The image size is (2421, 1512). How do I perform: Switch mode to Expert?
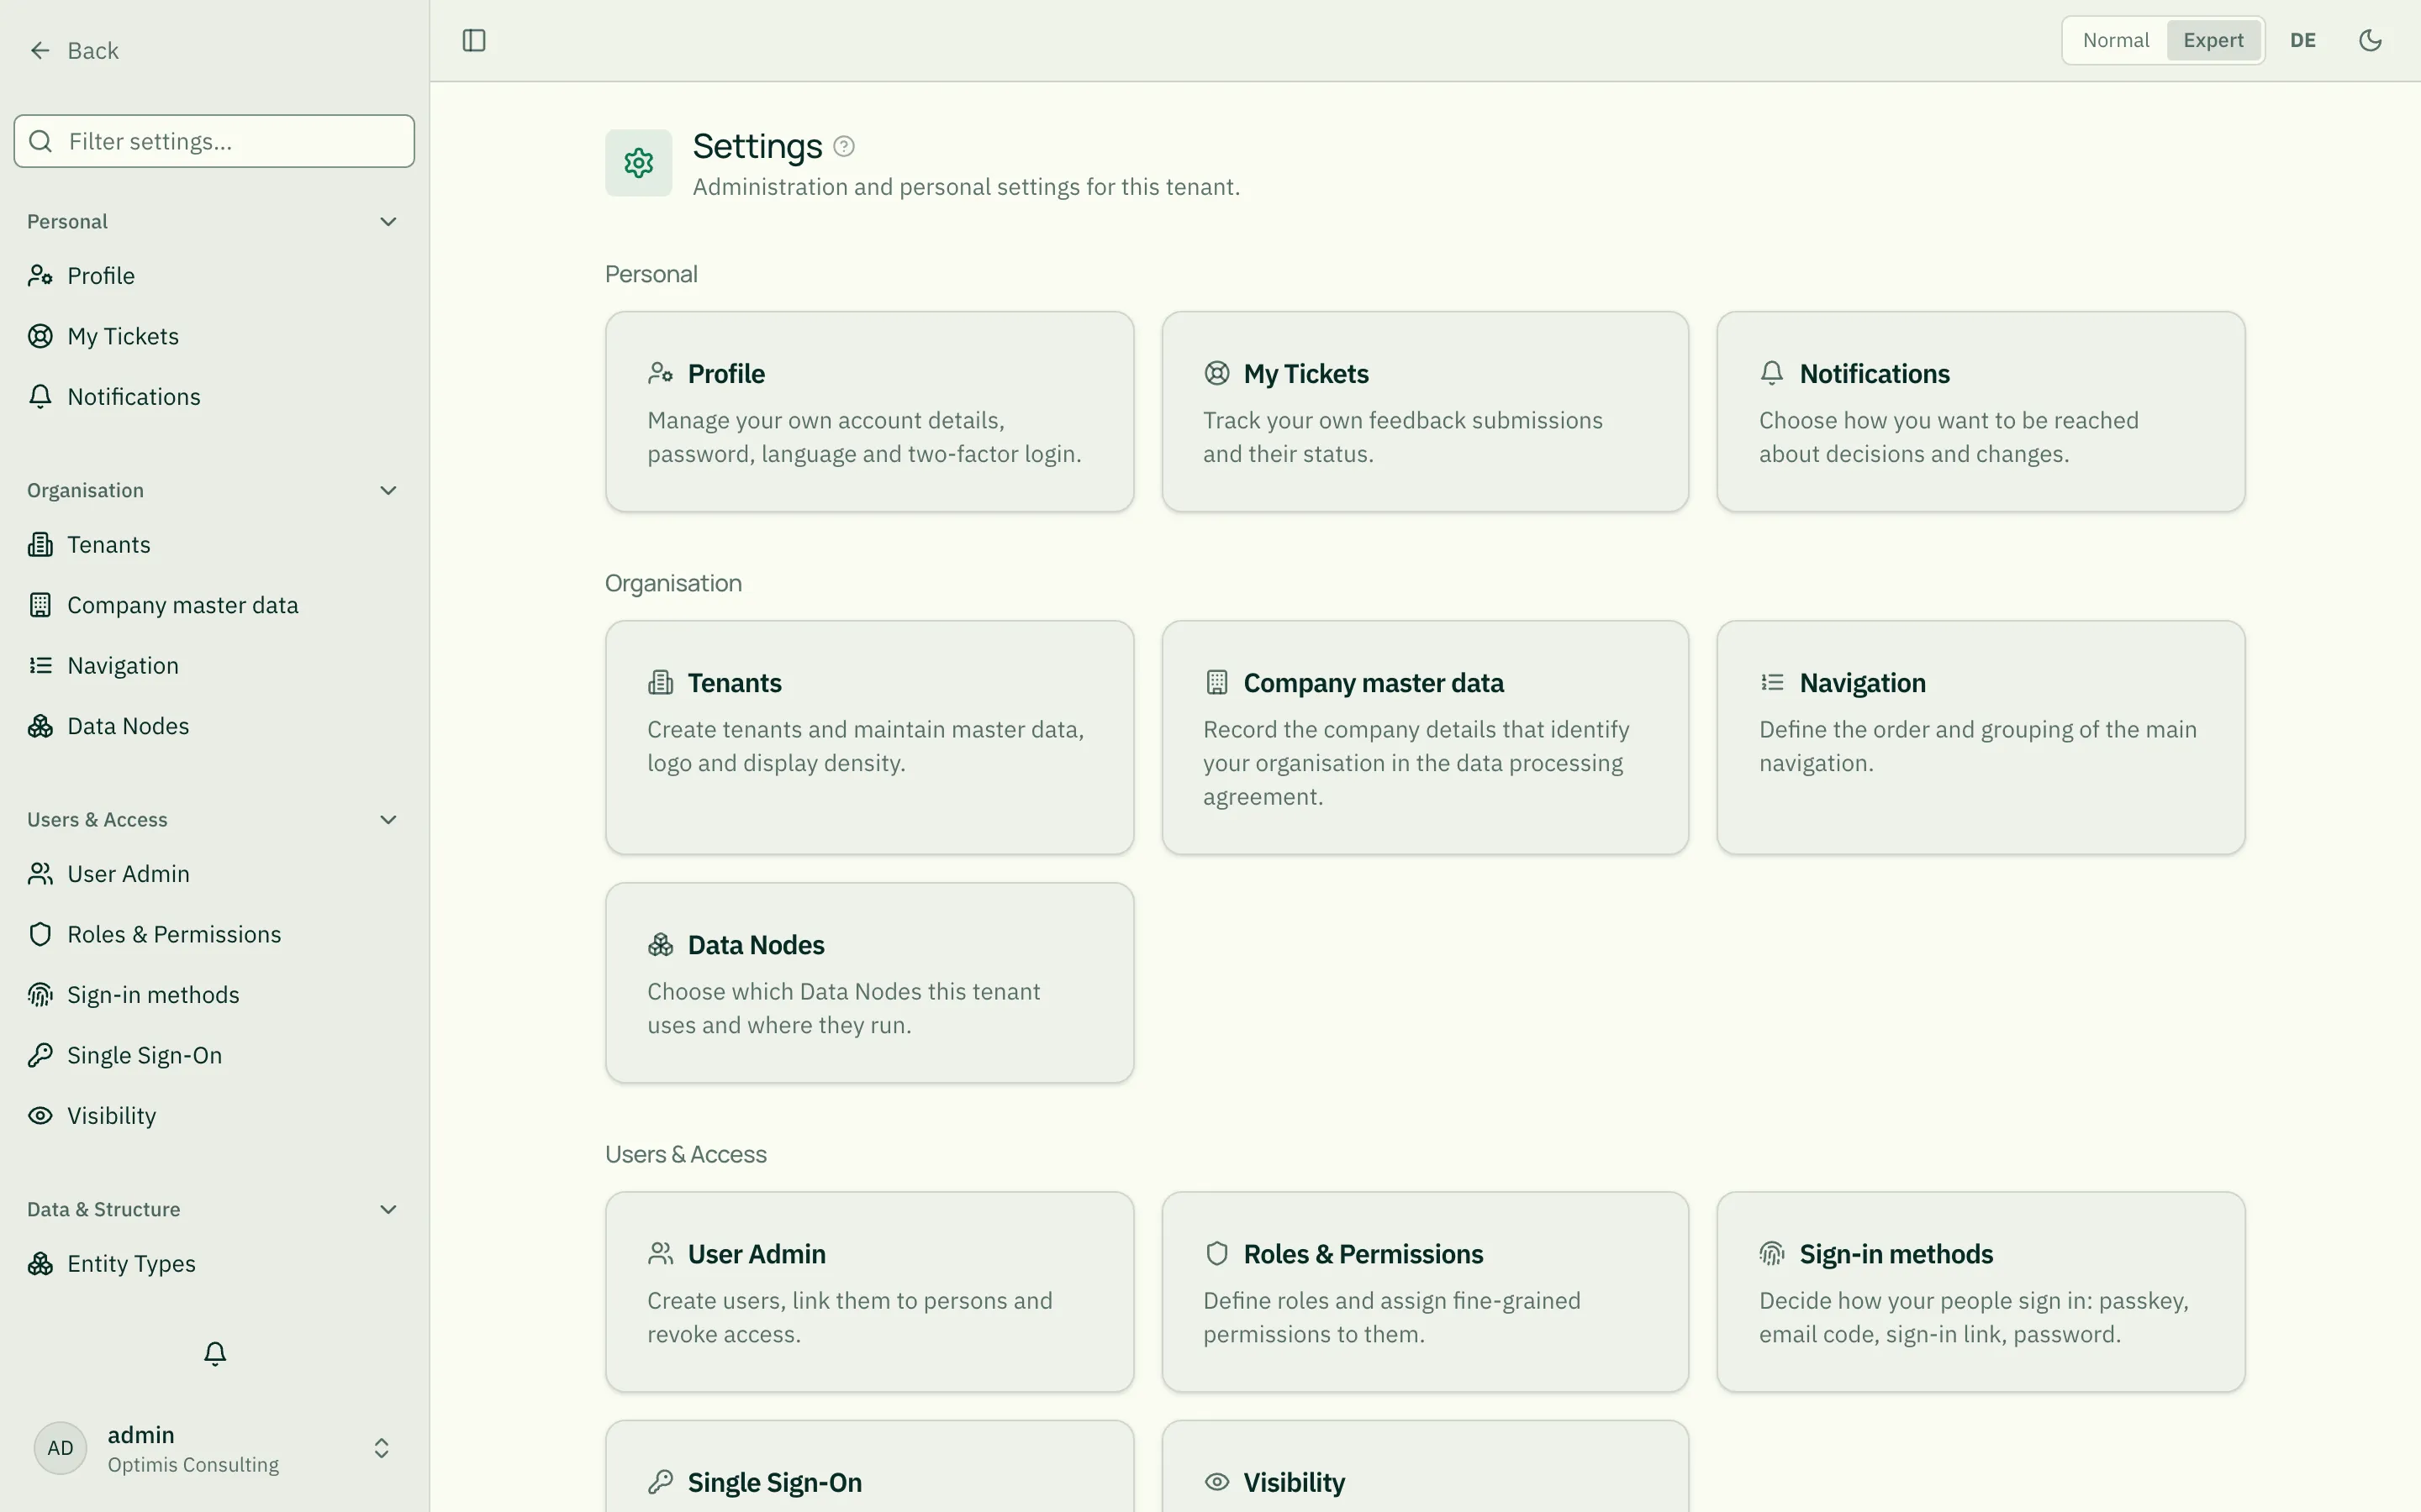[x=2213, y=40]
